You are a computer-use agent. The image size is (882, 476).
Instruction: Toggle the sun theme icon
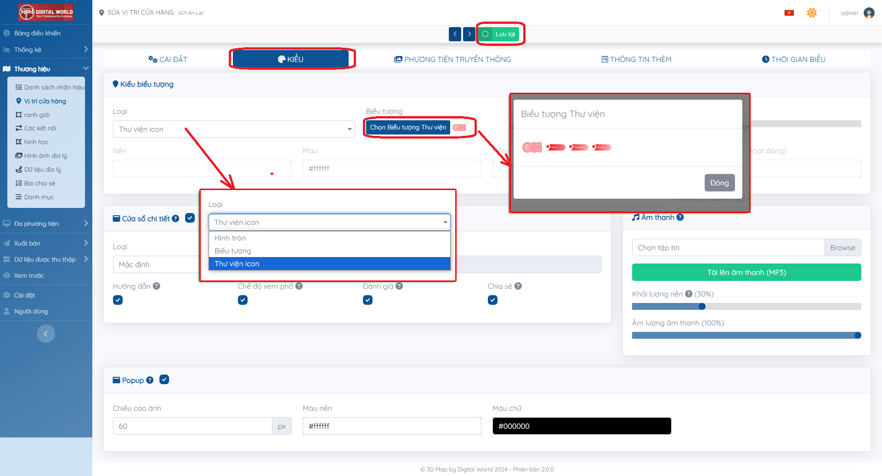[x=812, y=13]
